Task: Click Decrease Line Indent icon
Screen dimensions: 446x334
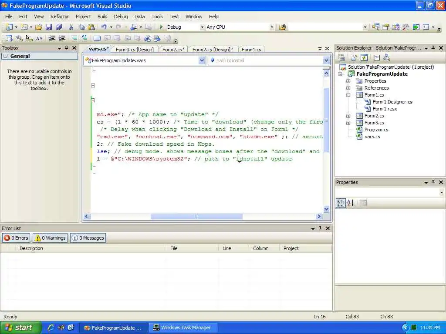Action: (x=52, y=38)
